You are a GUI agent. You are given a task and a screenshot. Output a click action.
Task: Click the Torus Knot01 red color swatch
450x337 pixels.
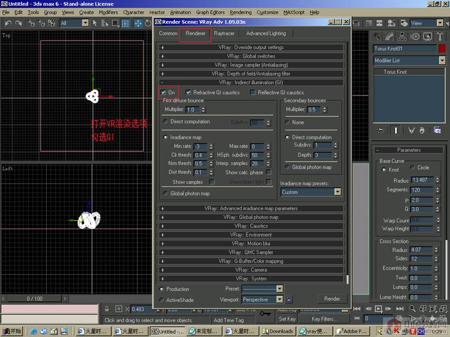[x=442, y=48]
